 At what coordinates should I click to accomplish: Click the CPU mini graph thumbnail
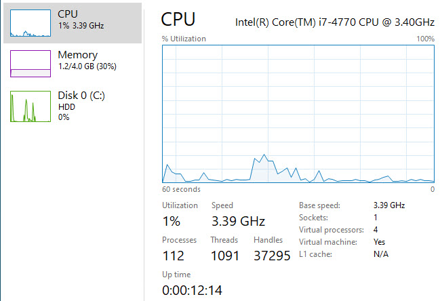[31, 23]
